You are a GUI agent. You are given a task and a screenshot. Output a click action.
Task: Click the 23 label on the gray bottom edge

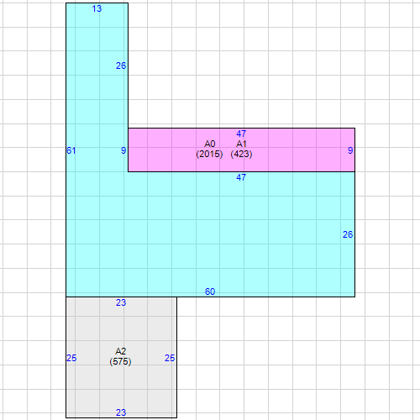point(121,412)
